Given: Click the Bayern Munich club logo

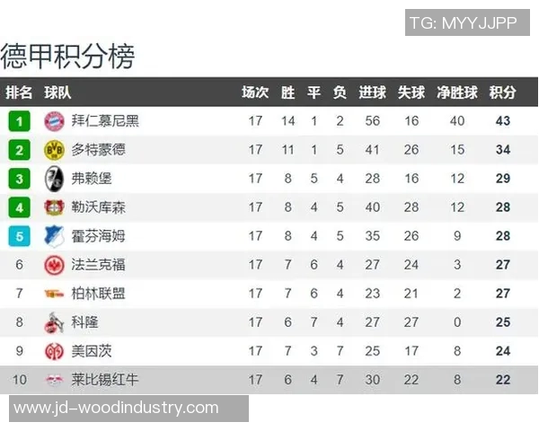Looking at the screenshot, I should (54, 121).
